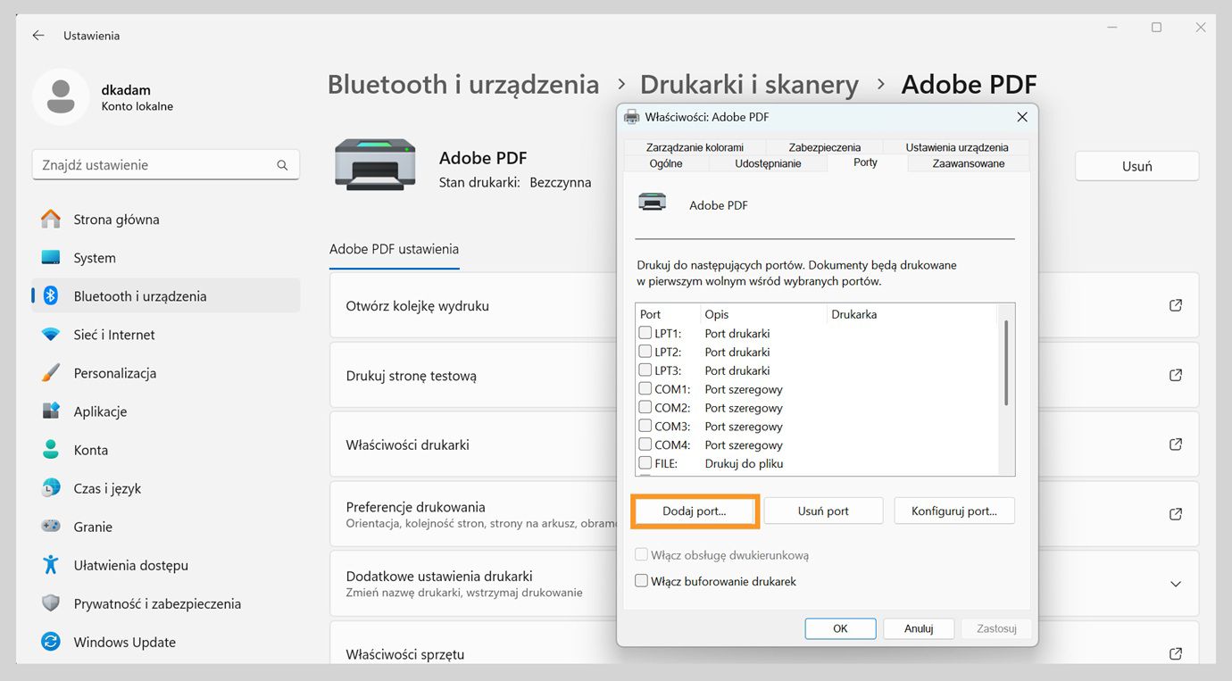Click the dkadam user avatar
The width and height of the screenshot is (1232, 681).
[60, 96]
